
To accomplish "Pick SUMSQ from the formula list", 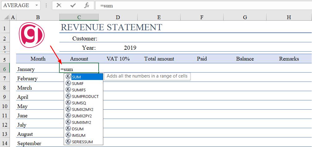I will pyautogui.click(x=79, y=103).
